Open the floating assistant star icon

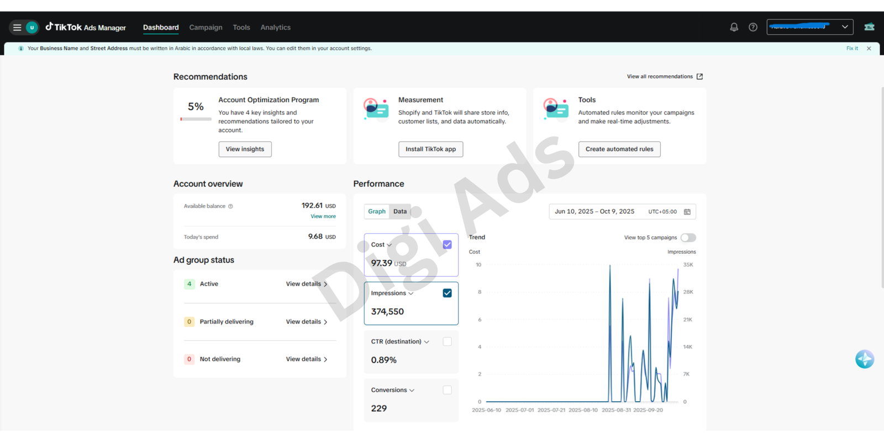(865, 359)
